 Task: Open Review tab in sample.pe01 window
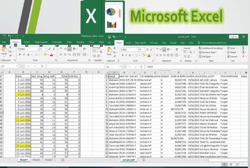tap(173, 43)
